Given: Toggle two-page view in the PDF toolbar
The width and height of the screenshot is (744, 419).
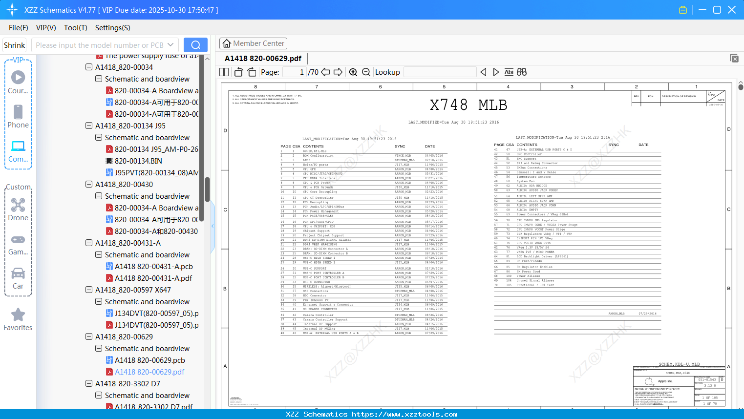Looking at the screenshot, I should tap(224, 72).
